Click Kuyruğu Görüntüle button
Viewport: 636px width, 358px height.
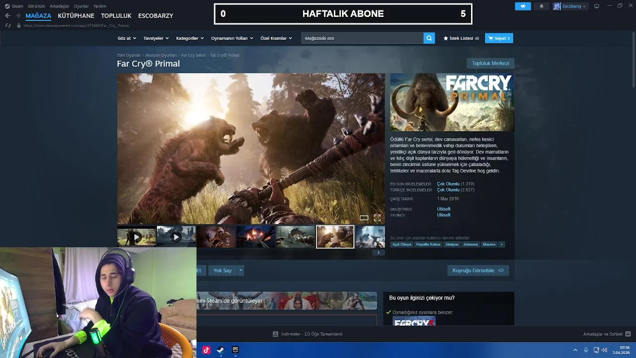coord(478,270)
